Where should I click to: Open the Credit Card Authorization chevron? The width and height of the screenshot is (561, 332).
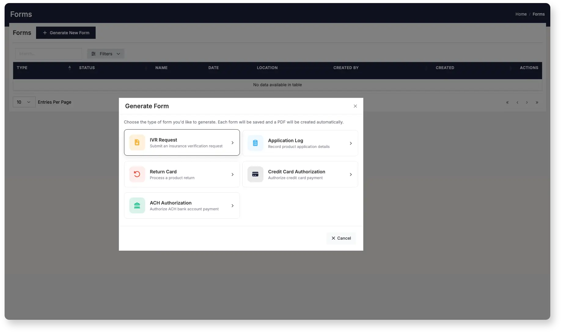coord(351,175)
